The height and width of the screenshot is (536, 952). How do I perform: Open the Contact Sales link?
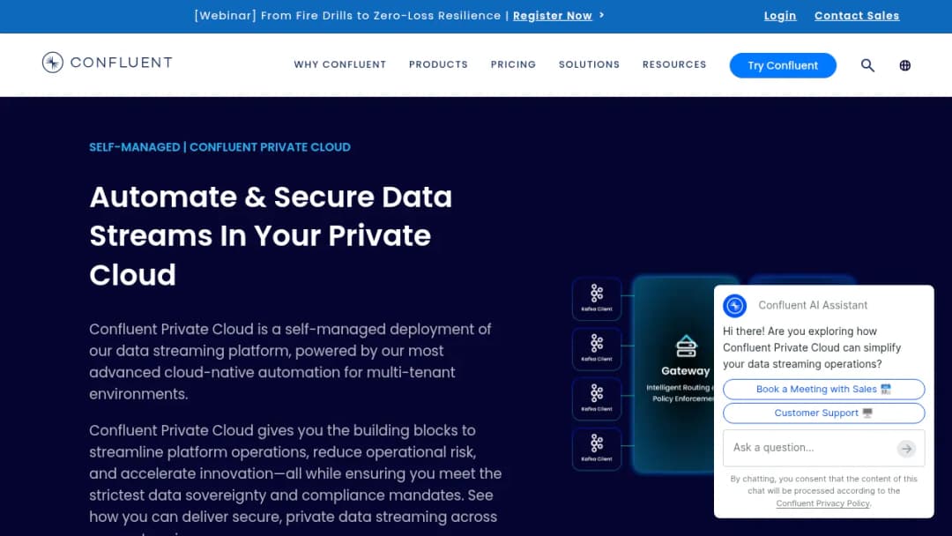tap(857, 16)
